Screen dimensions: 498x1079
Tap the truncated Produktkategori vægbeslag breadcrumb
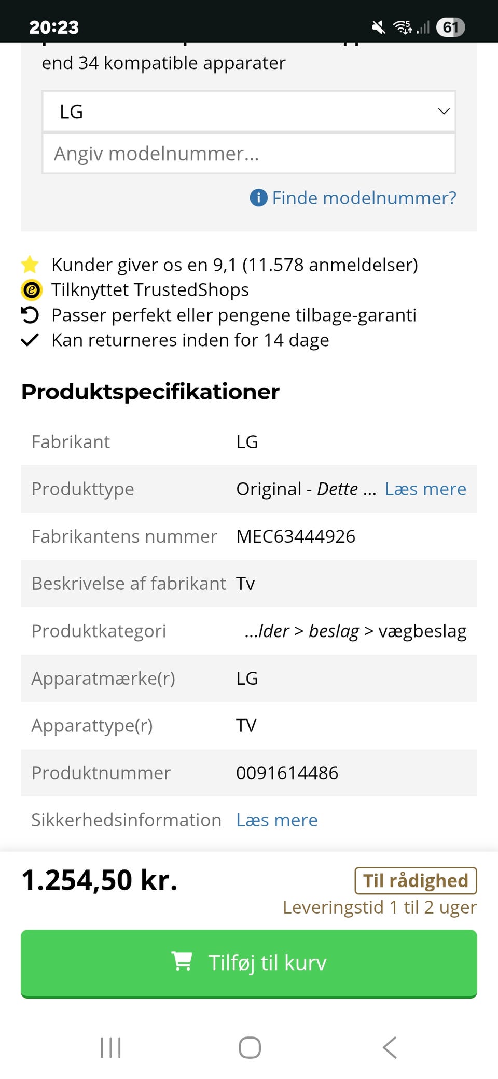coord(355,631)
